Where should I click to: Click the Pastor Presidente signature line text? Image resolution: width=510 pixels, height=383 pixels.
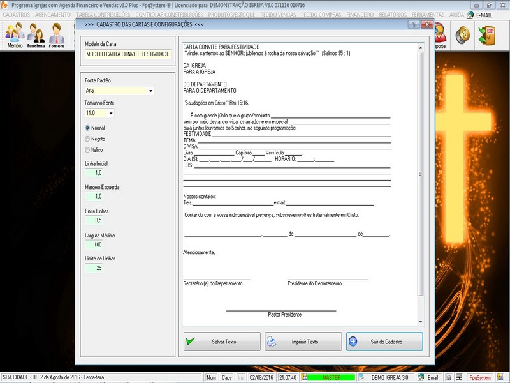click(284, 315)
